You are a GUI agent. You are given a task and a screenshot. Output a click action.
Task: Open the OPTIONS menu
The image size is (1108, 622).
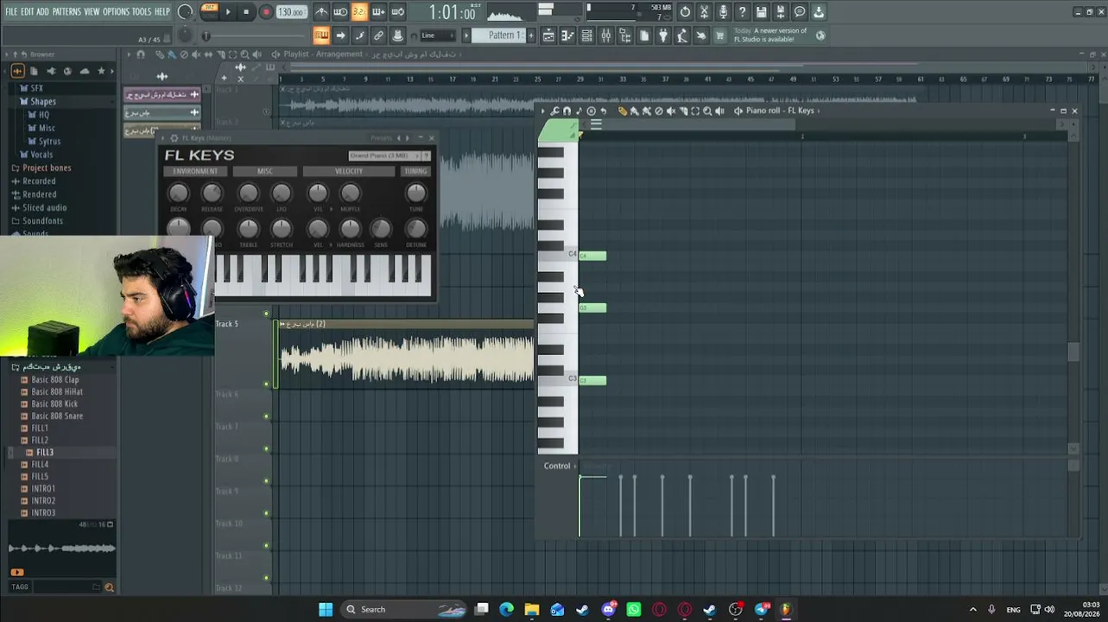click(116, 12)
